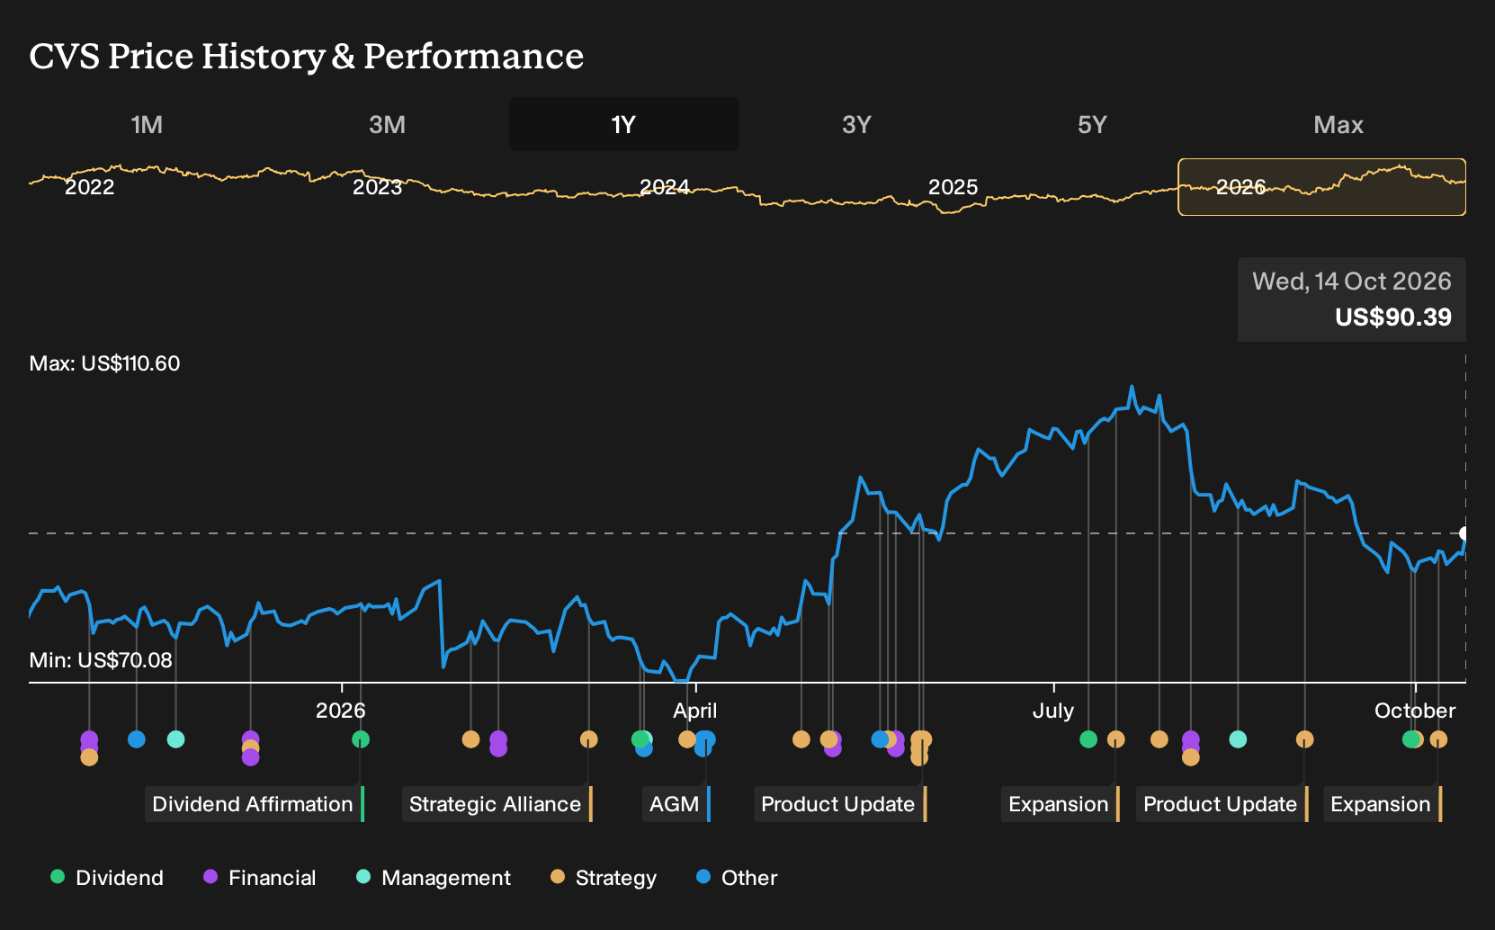1495x930 pixels.
Task: Open the Expansion label below July
Action: (1060, 804)
